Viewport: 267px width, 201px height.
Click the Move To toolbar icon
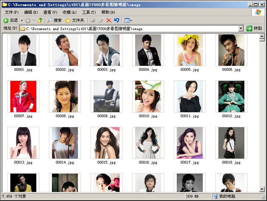(93, 20)
